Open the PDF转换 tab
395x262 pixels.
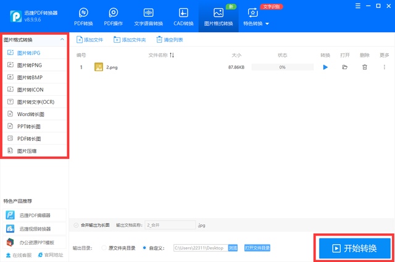(x=83, y=17)
